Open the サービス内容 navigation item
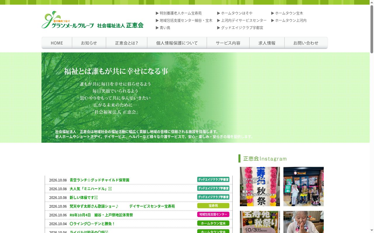 pyautogui.click(x=228, y=43)
